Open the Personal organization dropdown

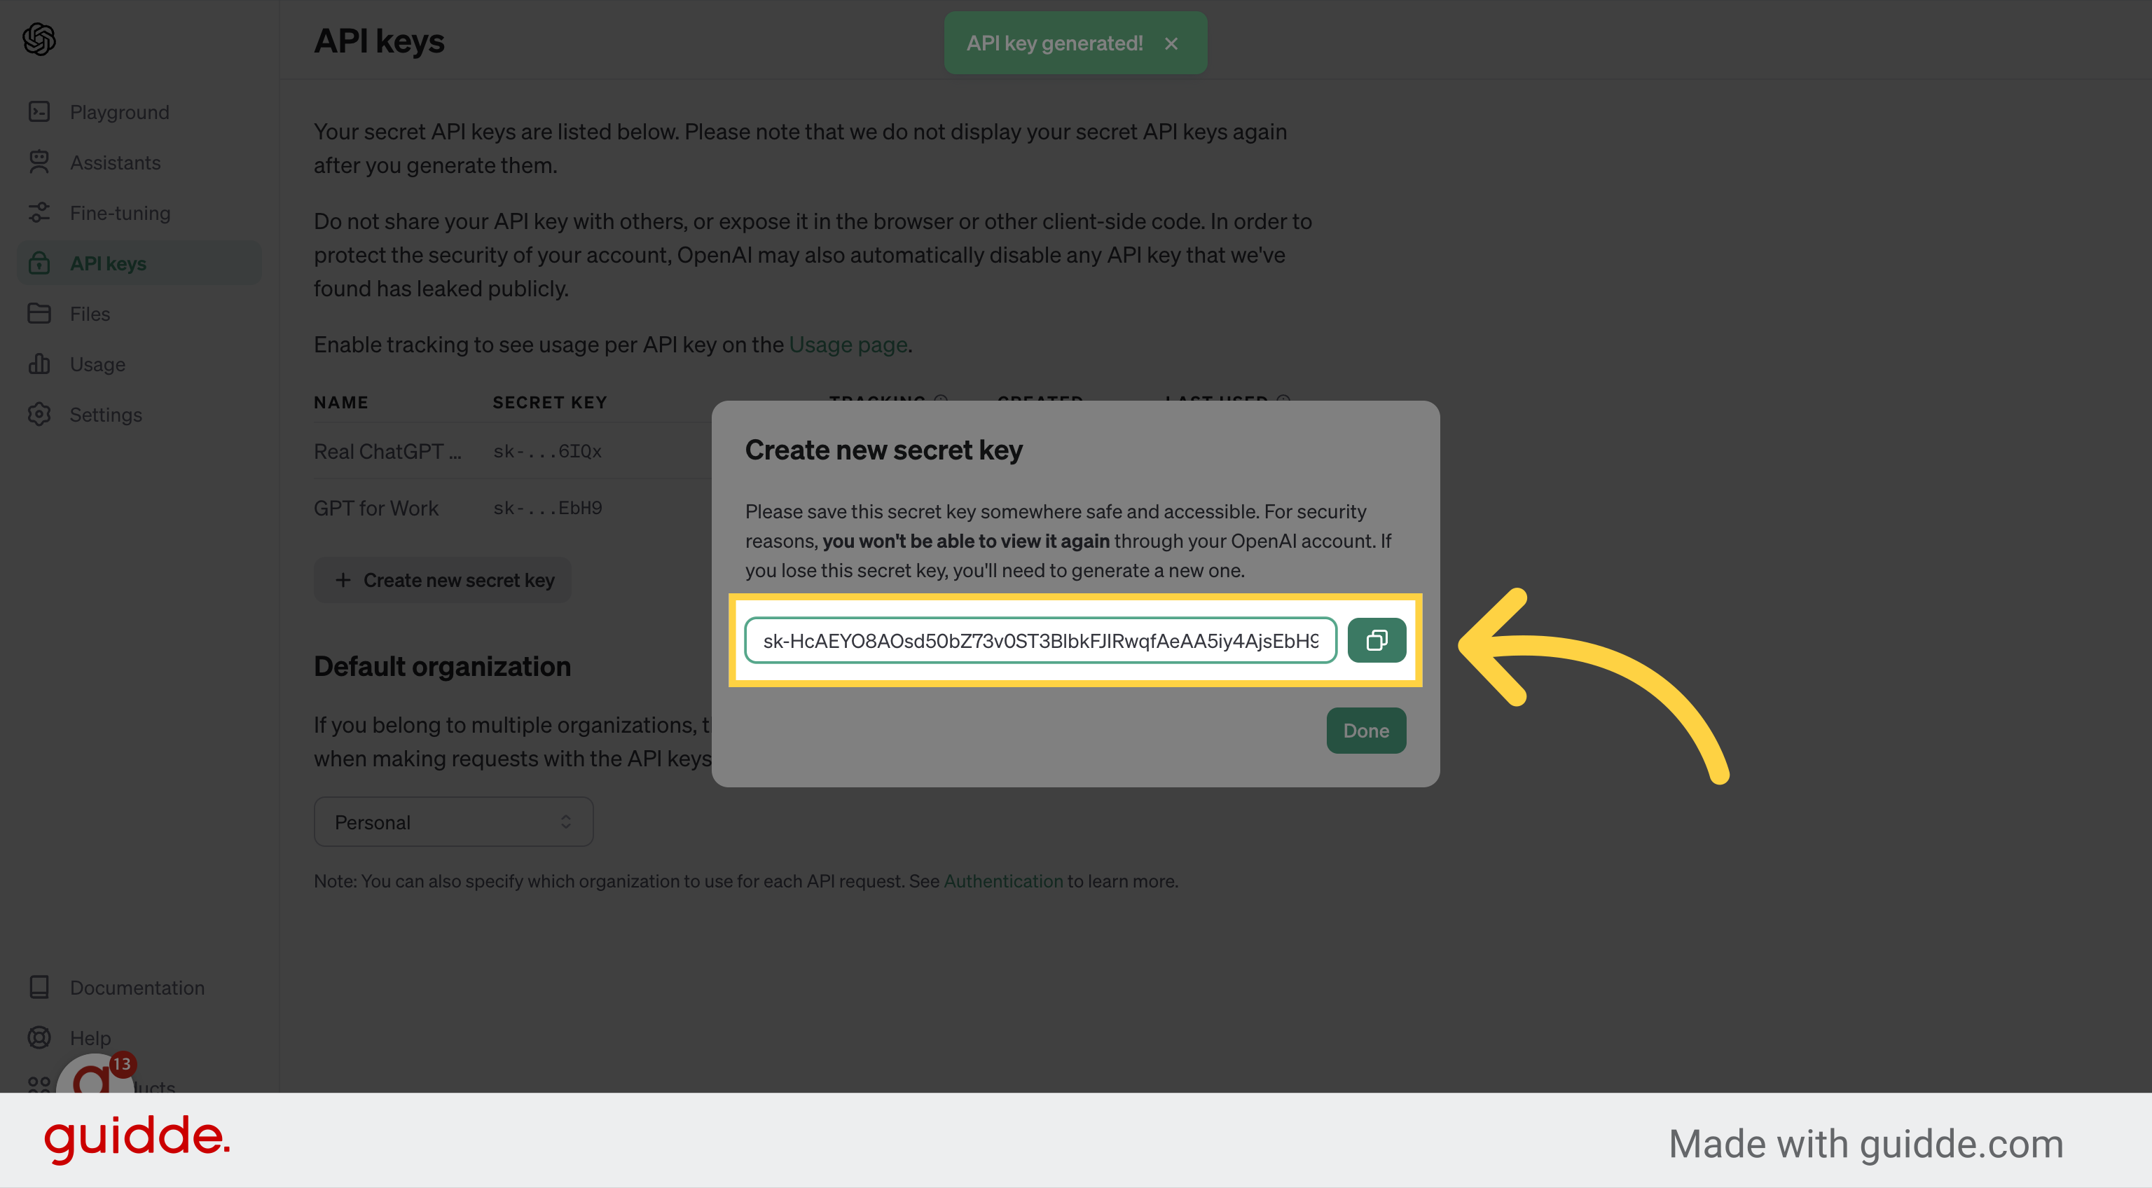tap(454, 822)
